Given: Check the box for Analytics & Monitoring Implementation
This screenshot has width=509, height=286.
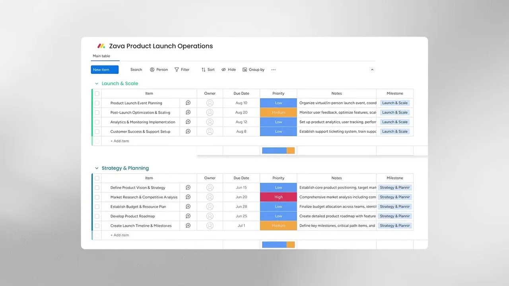Looking at the screenshot, I should (97, 122).
